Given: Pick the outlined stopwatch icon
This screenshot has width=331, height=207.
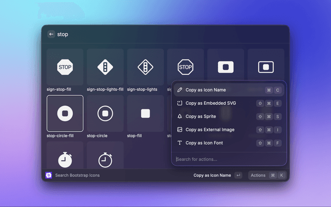Looking at the screenshot, I should (105, 157).
